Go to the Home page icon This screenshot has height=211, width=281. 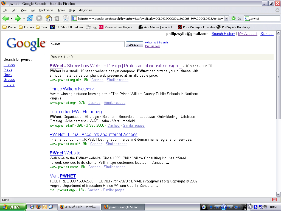(49, 18)
